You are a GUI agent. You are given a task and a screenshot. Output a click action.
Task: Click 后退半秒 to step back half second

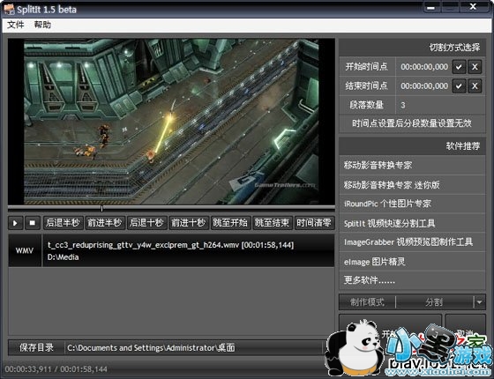(63, 223)
